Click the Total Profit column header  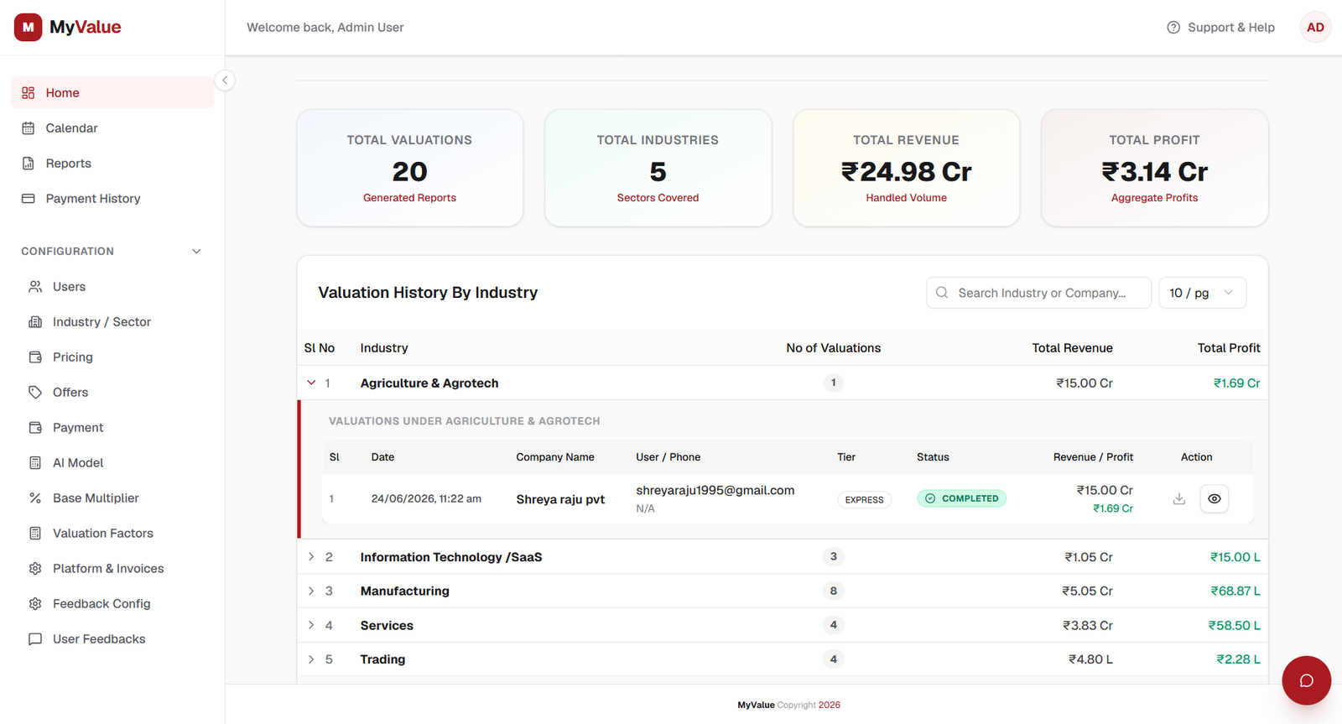pos(1229,347)
